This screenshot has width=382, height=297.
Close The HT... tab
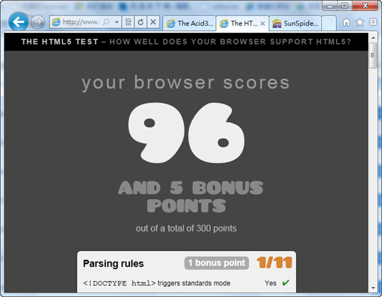(262, 24)
